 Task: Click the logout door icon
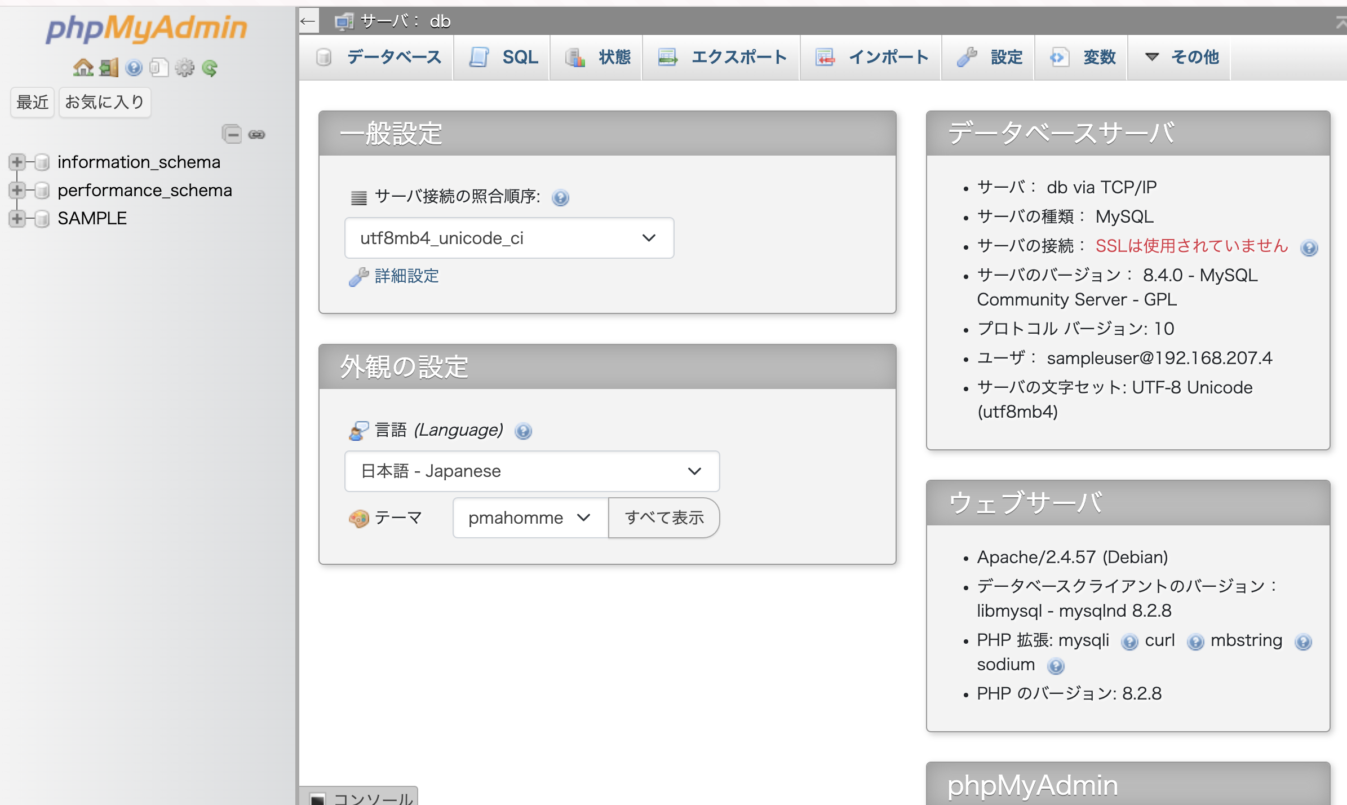[109, 68]
